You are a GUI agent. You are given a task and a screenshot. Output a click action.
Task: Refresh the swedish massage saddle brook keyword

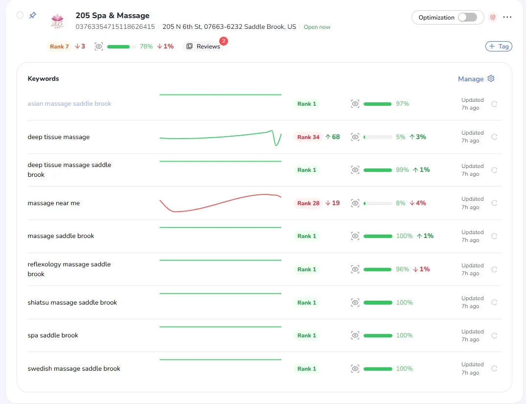pos(494,368)
